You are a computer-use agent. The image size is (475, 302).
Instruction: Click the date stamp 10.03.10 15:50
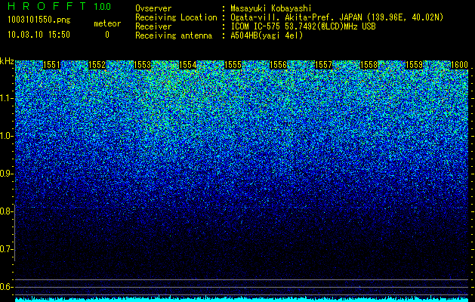(x=39, y=35)
